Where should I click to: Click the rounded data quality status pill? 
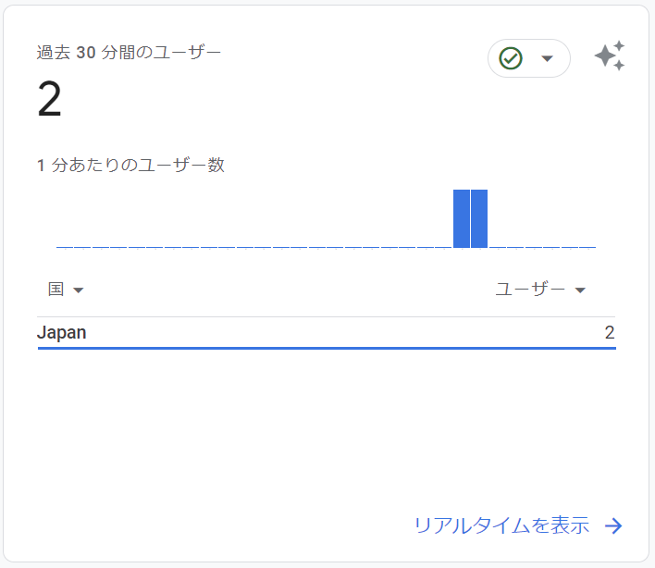point(529,58)
